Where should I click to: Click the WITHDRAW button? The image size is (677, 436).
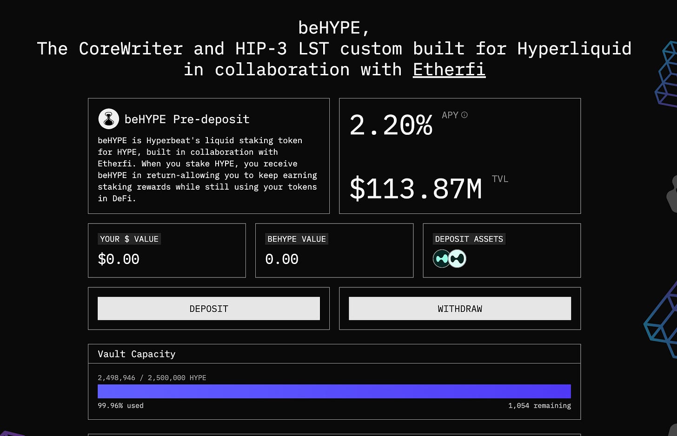460,309
